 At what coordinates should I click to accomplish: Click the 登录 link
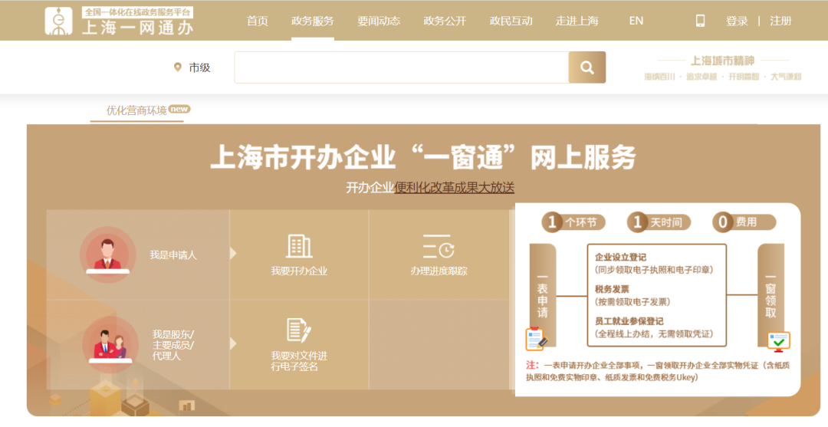point(737,21)
